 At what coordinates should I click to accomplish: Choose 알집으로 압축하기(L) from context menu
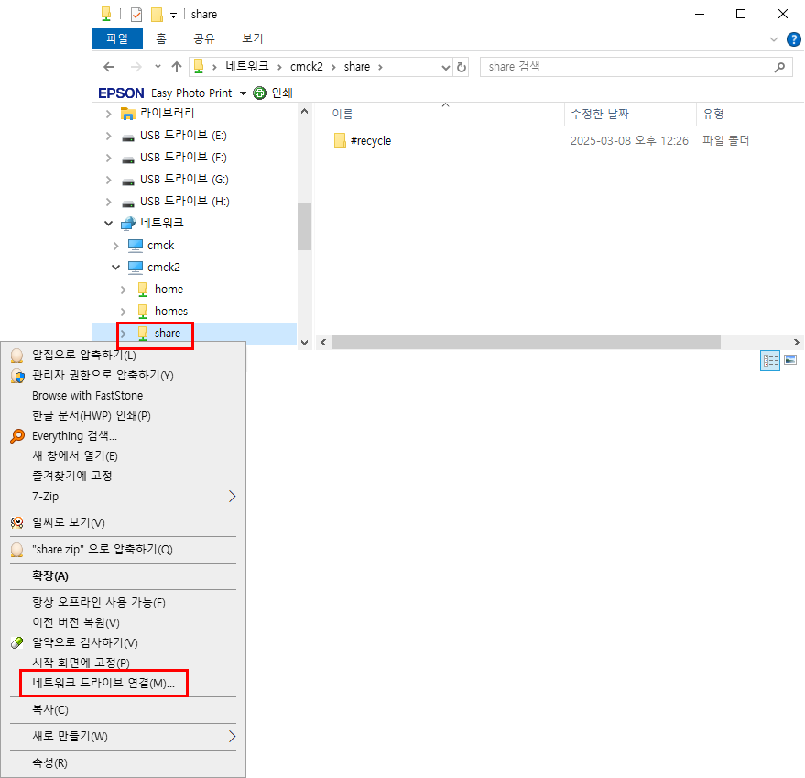tap(124, 355)
